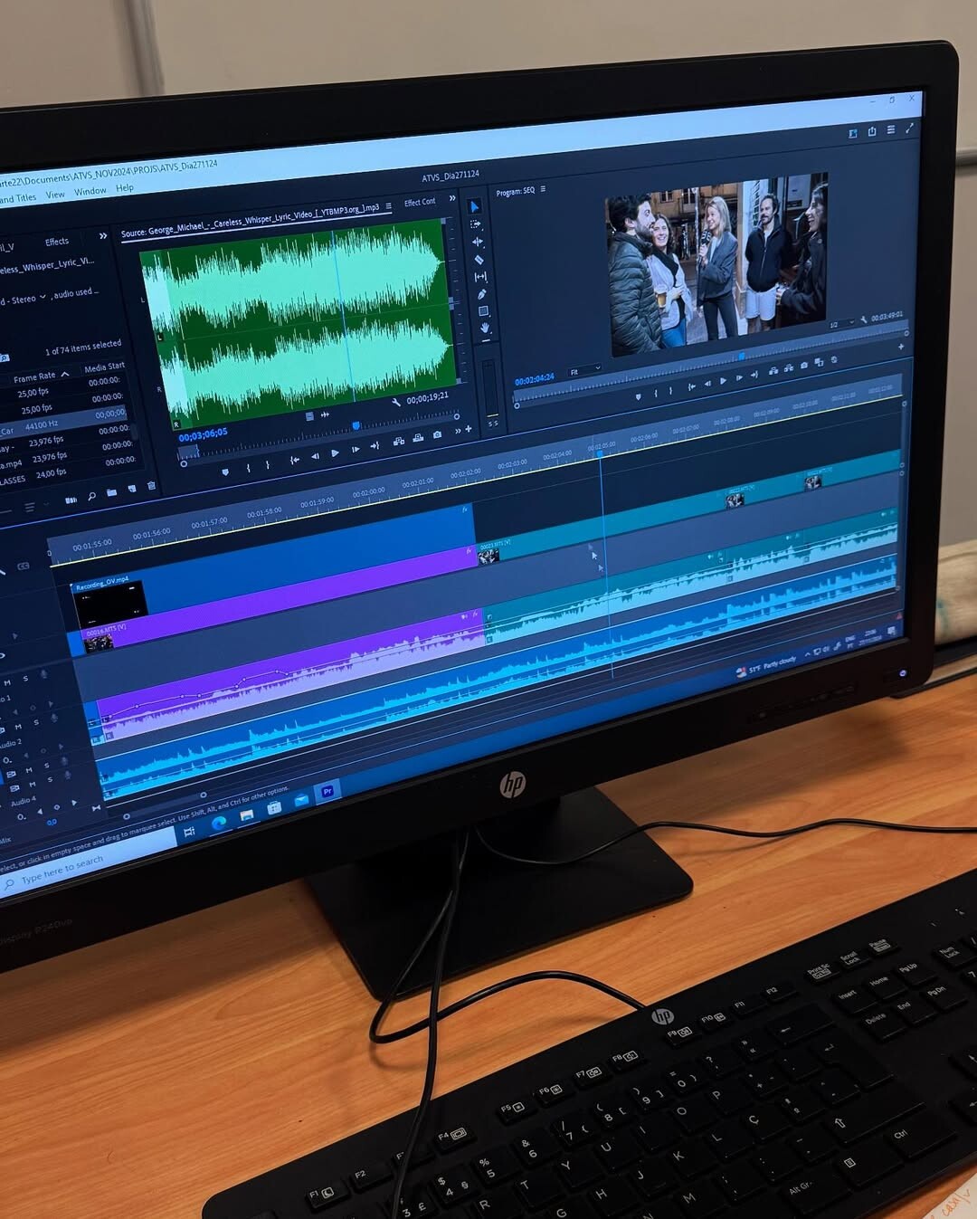Image resolution: width=977 pixels, height=1219 pixels.
Task: Add marker in Source monitor
Action: pos(225,471)
